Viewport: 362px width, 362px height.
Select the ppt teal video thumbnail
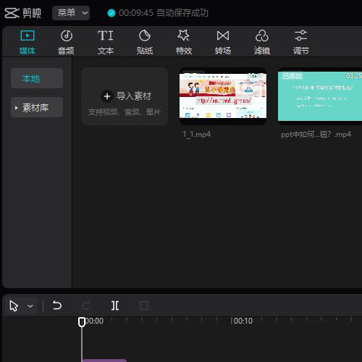(320, 96)
